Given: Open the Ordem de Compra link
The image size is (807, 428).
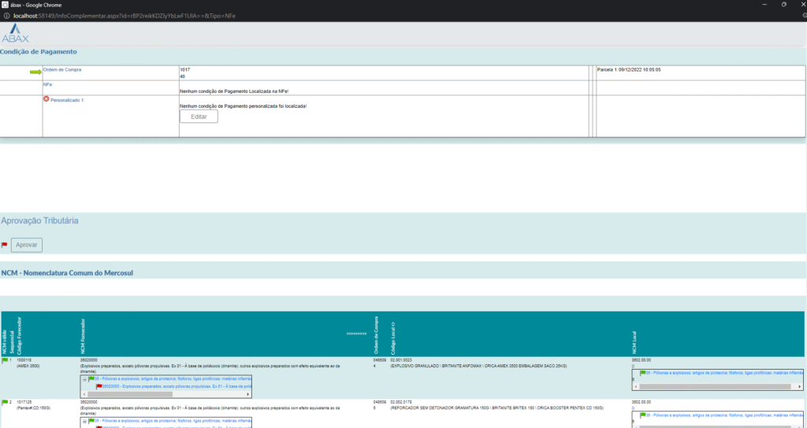Looking at the screenshot, I should pos(62,69).
